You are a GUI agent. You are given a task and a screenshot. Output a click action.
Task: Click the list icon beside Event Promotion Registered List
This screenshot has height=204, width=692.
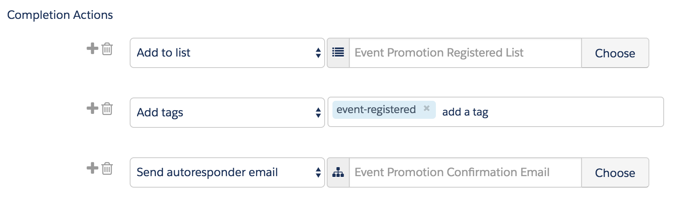[x=338, y=53]
